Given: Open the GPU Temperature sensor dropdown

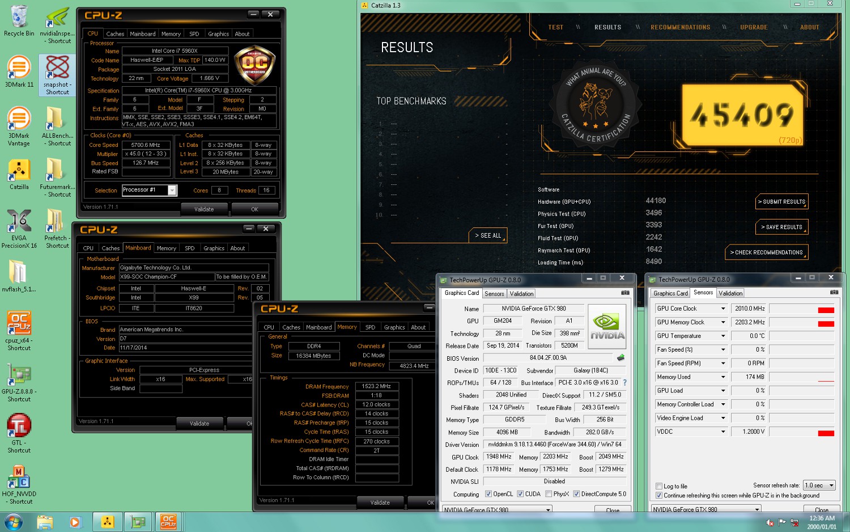Looking at the screenshot, I should 723,336.
